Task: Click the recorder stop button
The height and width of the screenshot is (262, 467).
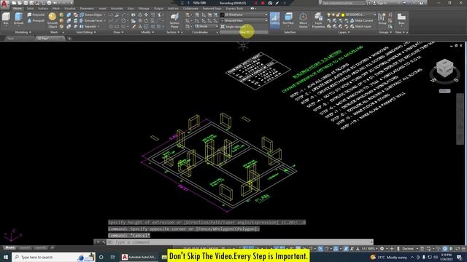Action: pyautogui.click(x=263, y=3)
